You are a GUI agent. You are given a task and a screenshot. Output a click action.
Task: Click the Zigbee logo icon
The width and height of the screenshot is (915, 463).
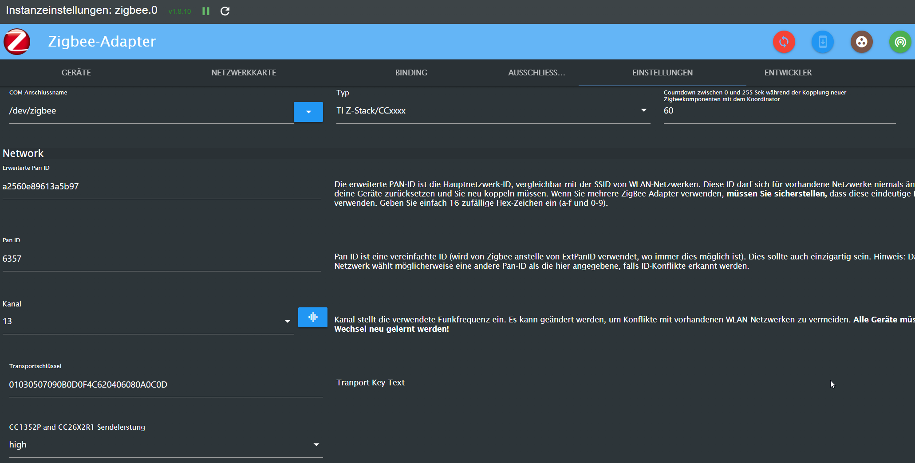[17, 42]
